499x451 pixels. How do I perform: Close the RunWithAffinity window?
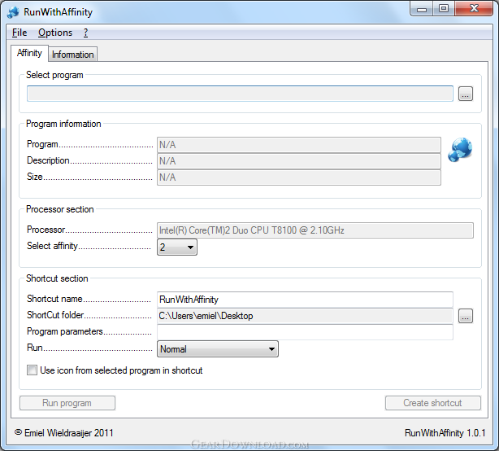click(474, 9)
